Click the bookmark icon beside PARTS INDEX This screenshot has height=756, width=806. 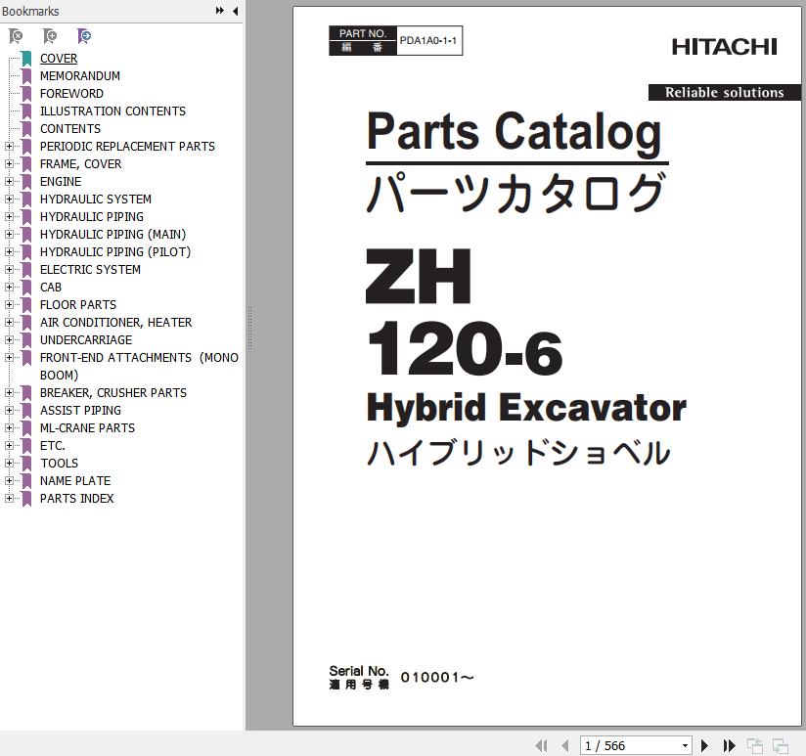click(x=26, y=498)
